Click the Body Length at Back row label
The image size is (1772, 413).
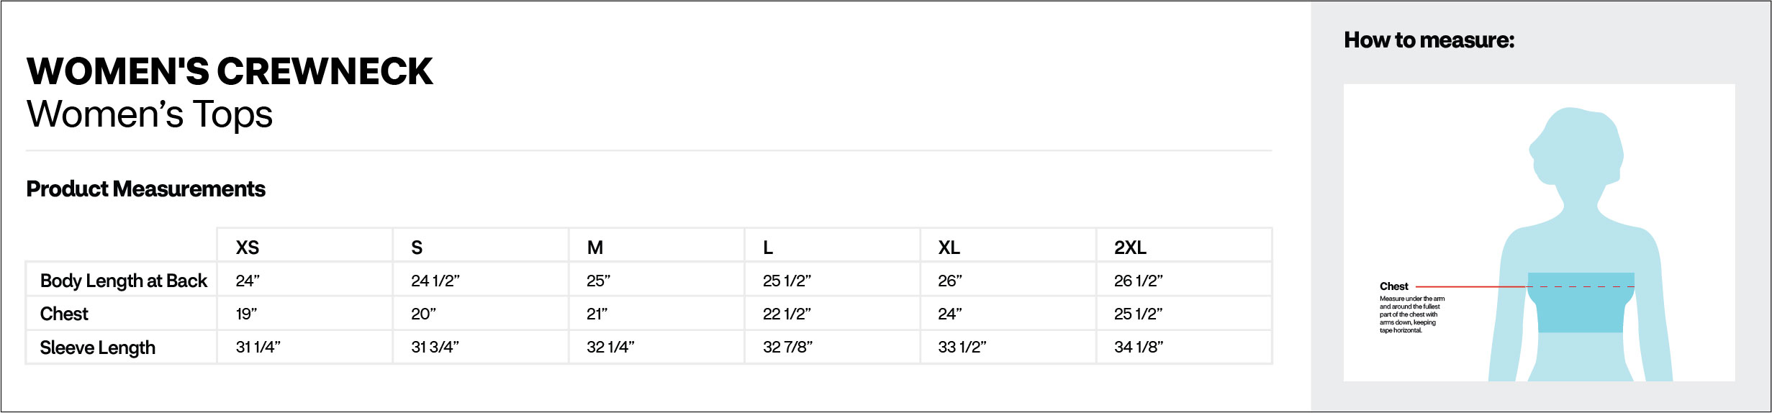[x=123, y=281]
